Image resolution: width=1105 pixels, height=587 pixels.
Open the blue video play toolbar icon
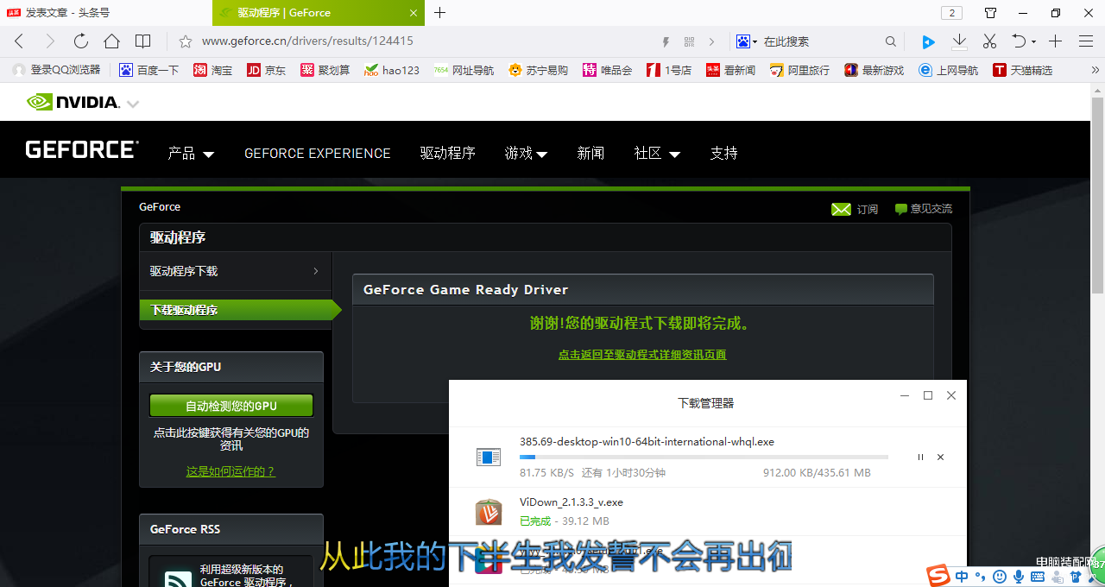(x=928, y=41)
